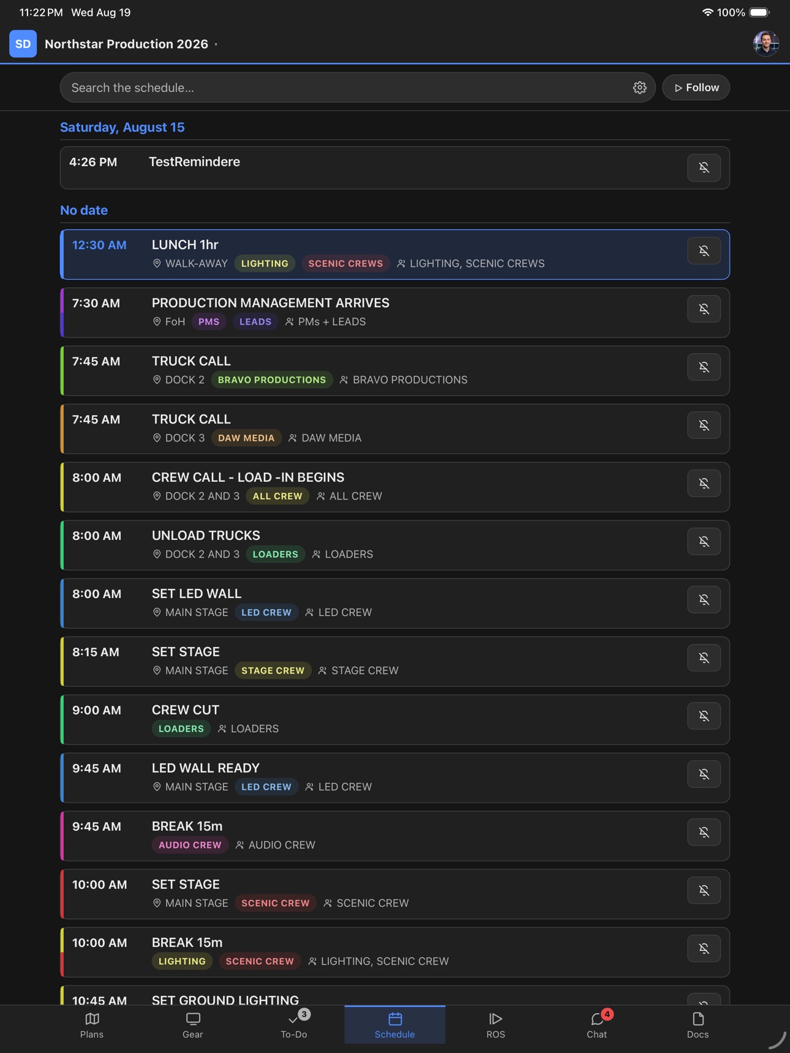Click the Saturday, August 15 date header
Image resolution: width=790 pixels, height=1053 pixels.
[122, 127]
